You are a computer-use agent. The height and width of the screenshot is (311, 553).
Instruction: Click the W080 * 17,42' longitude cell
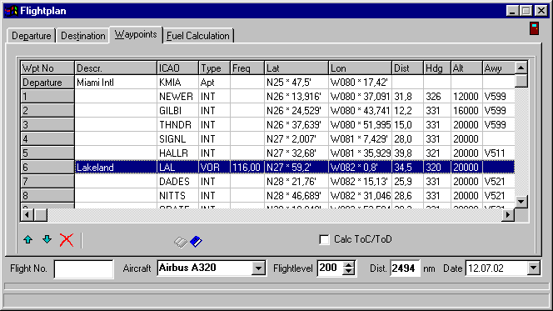pos(361,83)
